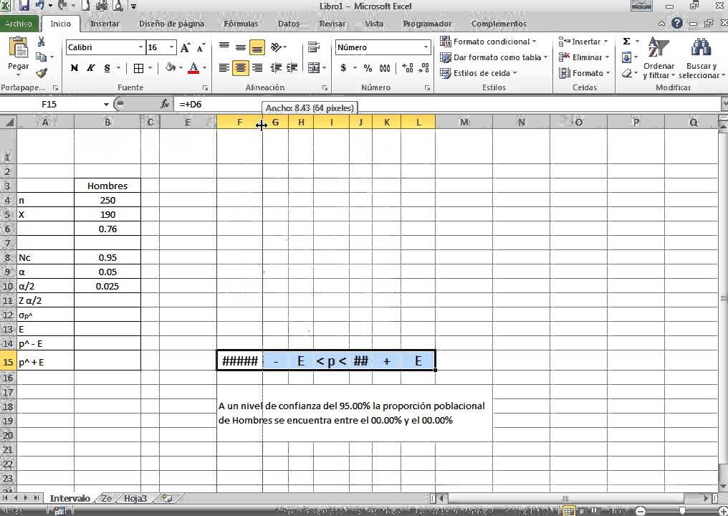
Task: Toggle italic (K) formatting
Action: tap(90, 68)
